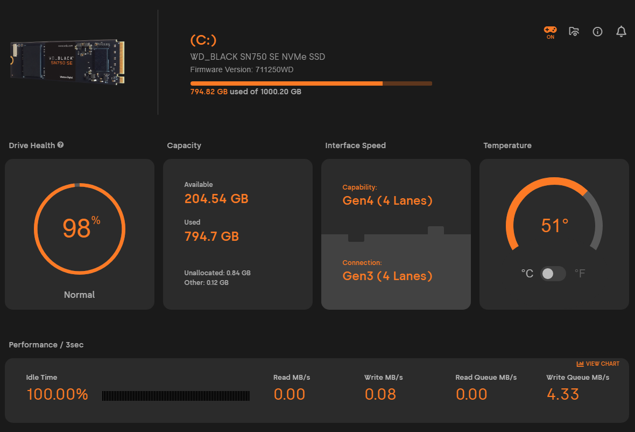Click the Performance / 3sec heading
The image size is (635, 432).
[46, 345]
